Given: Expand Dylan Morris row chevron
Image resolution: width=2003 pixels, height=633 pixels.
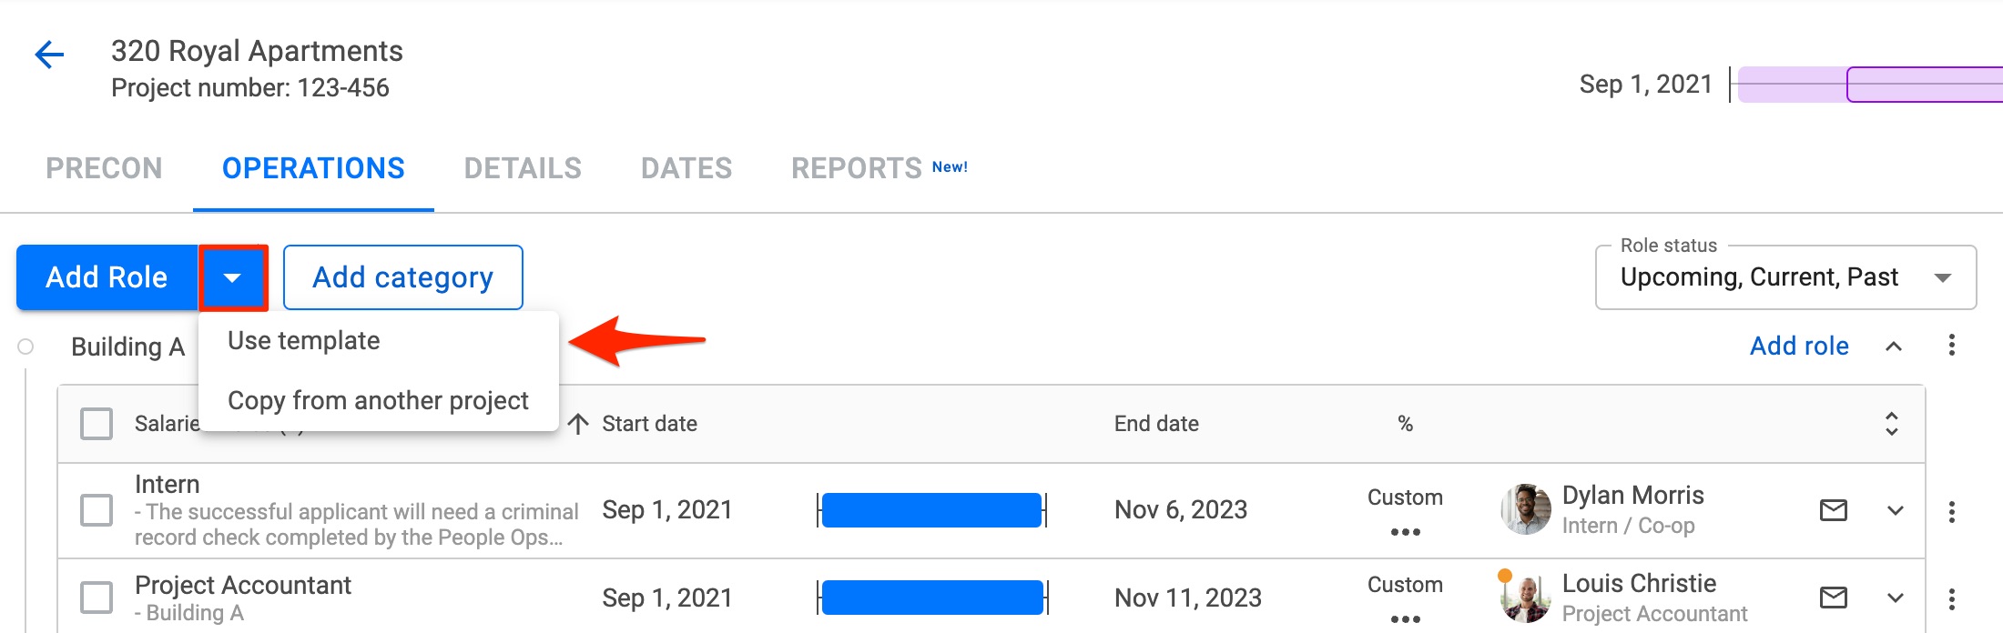Looking at the screenshot, I should click(1896, 511).
